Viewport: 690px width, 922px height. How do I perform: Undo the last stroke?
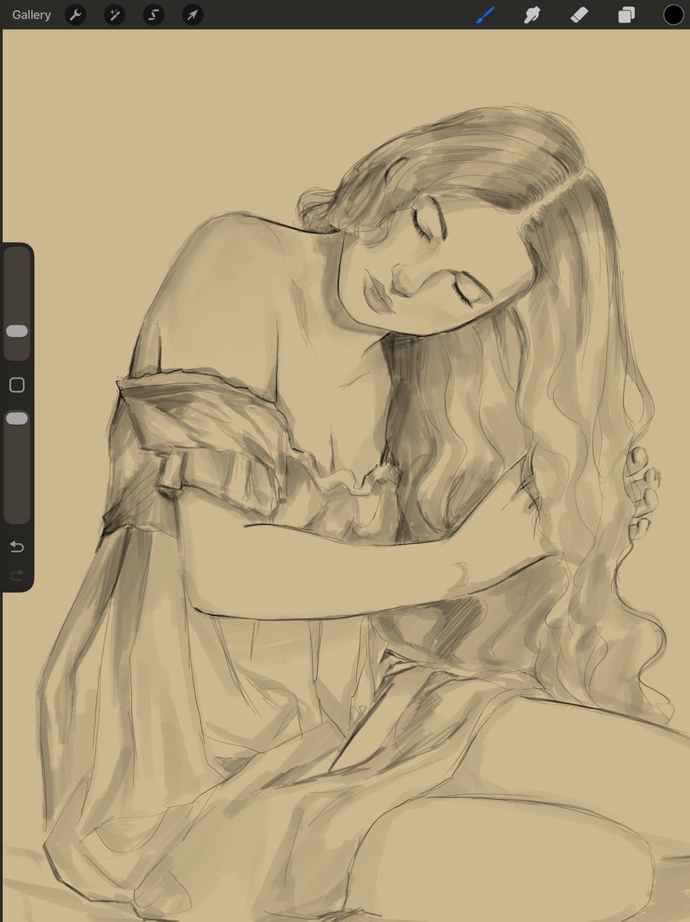coord(17,547)
